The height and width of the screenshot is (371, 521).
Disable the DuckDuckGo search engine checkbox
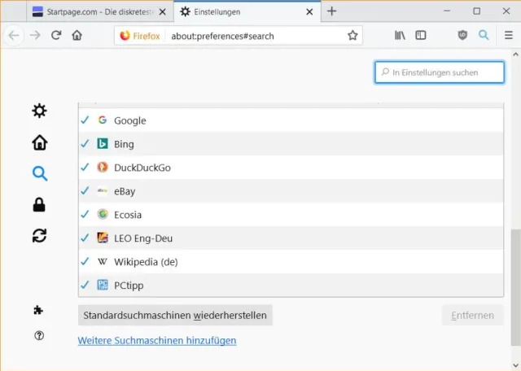(85, 168)
